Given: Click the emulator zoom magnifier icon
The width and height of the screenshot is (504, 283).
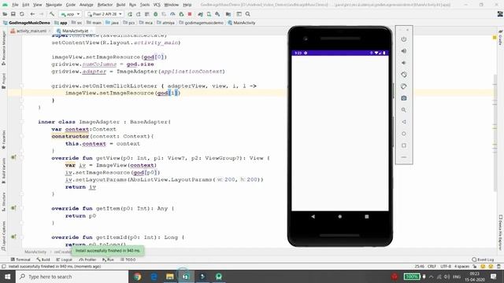Looking at the screenshot, I should [x=404, y=110].
